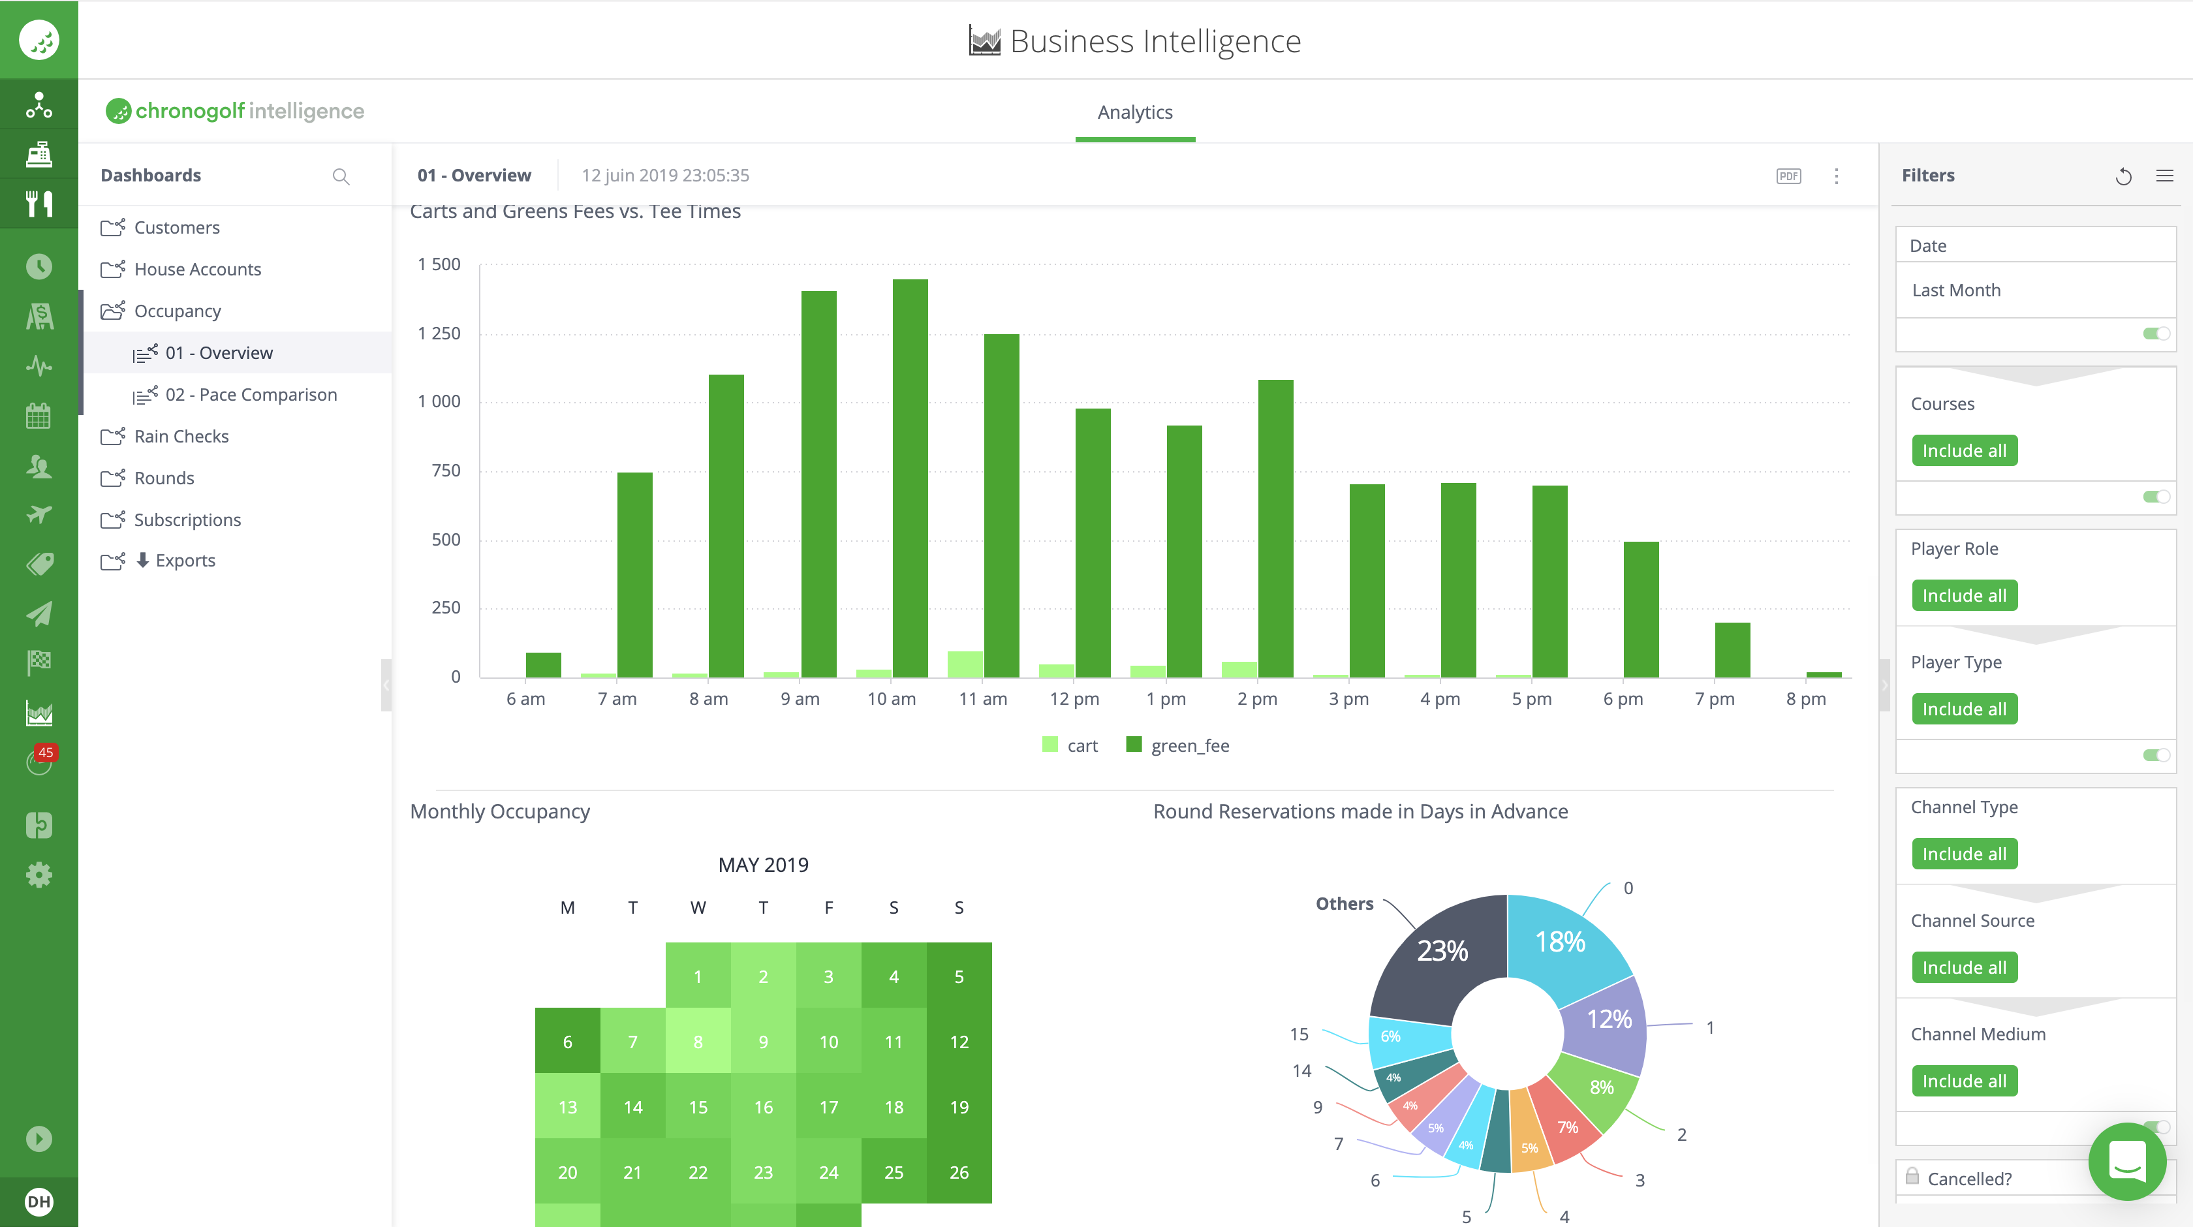Open the three-dot menu beside PDF

coord(1836,176)
